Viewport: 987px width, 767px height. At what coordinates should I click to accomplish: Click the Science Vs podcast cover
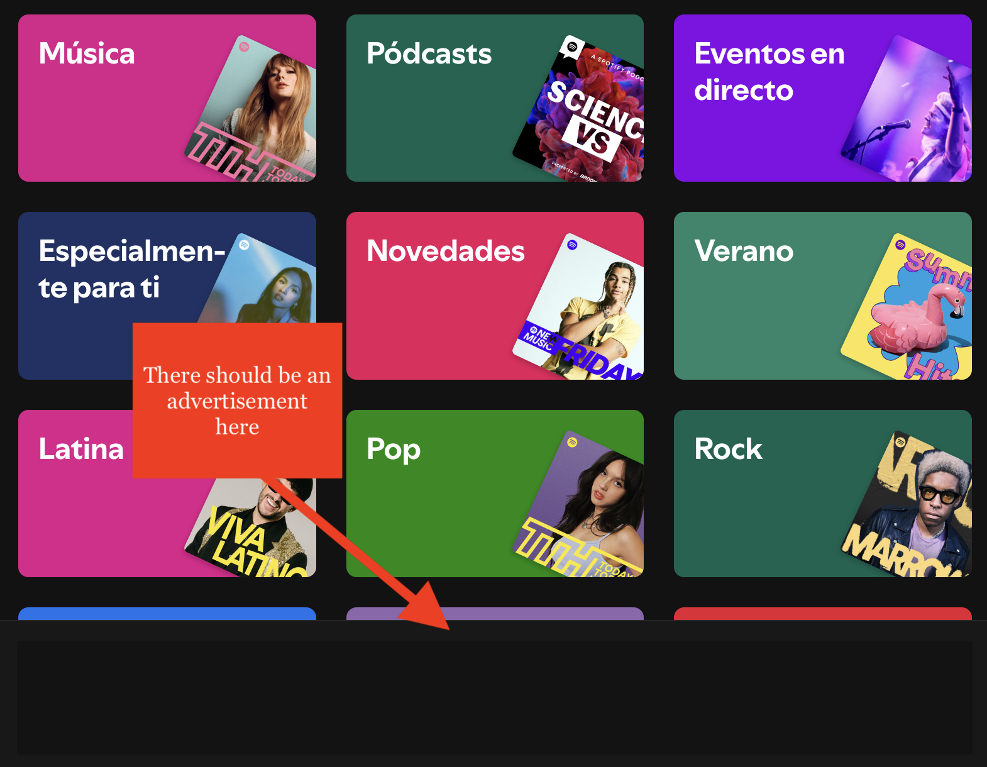tap(582, 110)
